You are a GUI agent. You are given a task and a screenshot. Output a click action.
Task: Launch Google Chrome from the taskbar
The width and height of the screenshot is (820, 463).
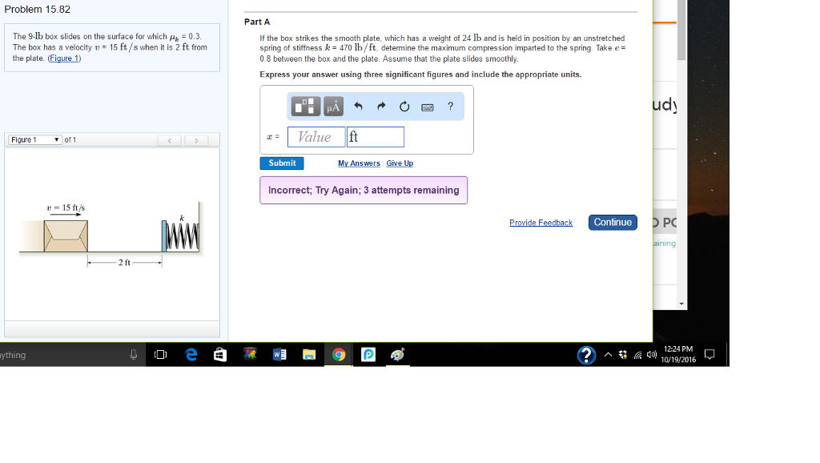tap(338, 355)
